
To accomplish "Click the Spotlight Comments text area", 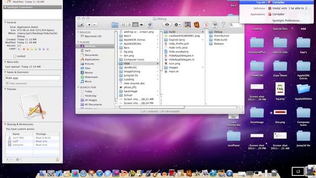I will 33,14.
